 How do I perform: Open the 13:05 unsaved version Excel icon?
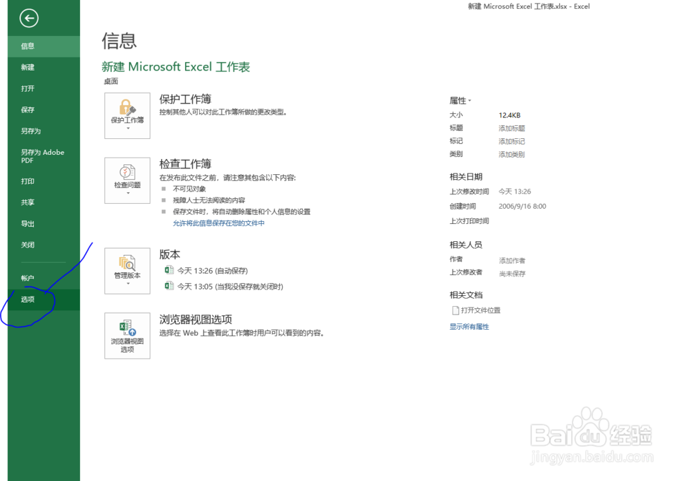coord(169,285)
